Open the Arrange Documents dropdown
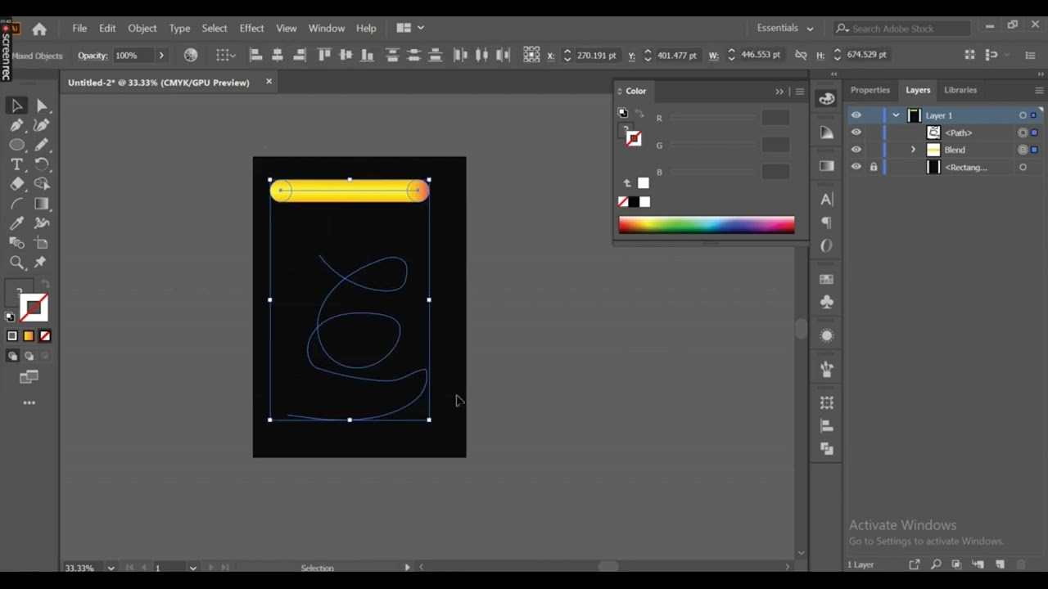 pos(411,28)
